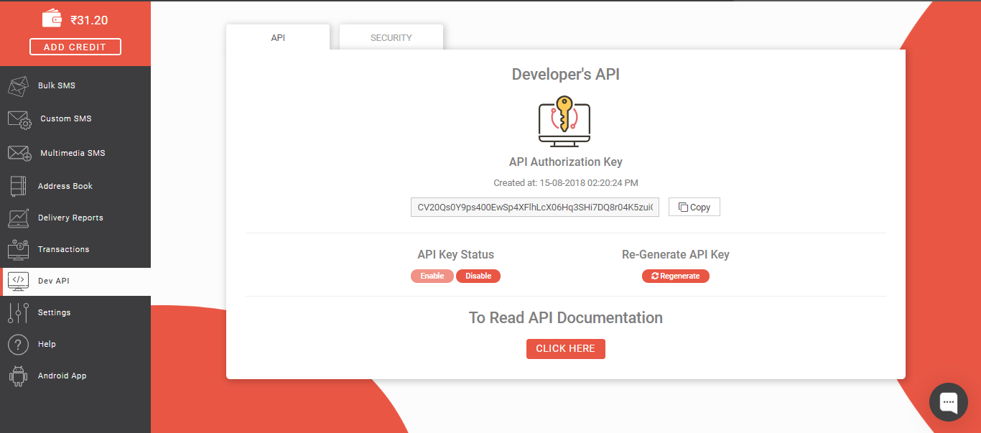
Task: Click the API authorization key field
Action: pos(535,207)
